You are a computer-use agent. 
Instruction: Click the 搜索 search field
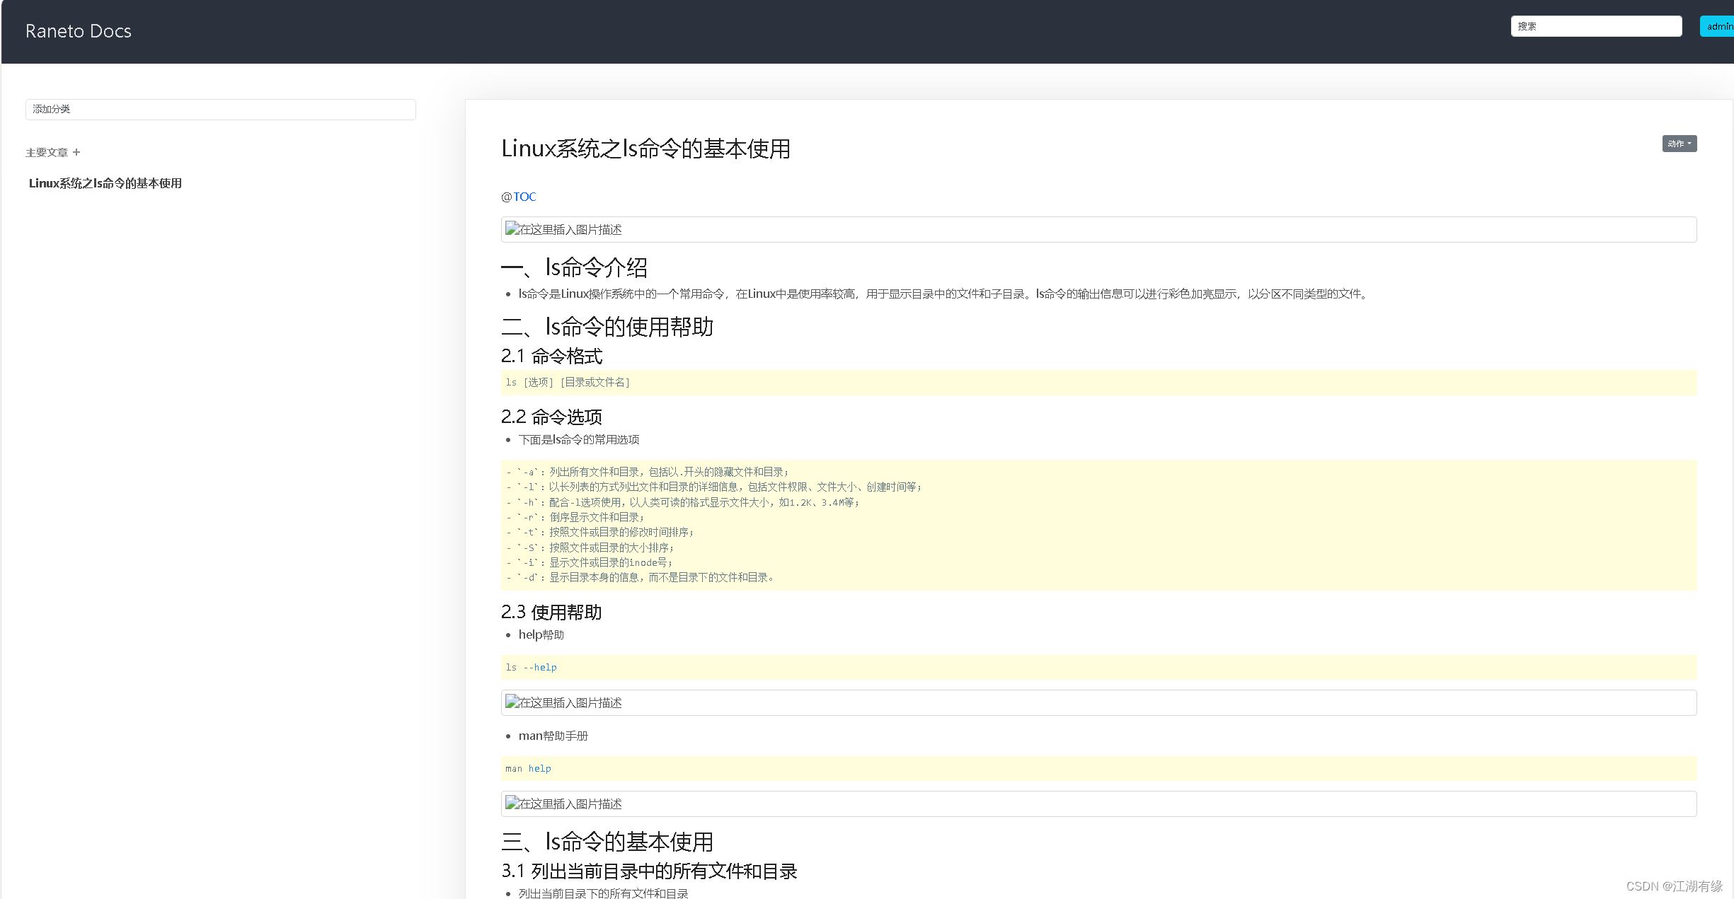pyautogui.click(x=1597, y=26)
